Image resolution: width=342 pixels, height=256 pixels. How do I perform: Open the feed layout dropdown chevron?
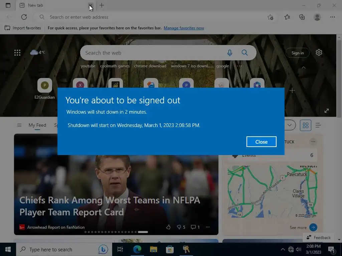click(290, 125)
